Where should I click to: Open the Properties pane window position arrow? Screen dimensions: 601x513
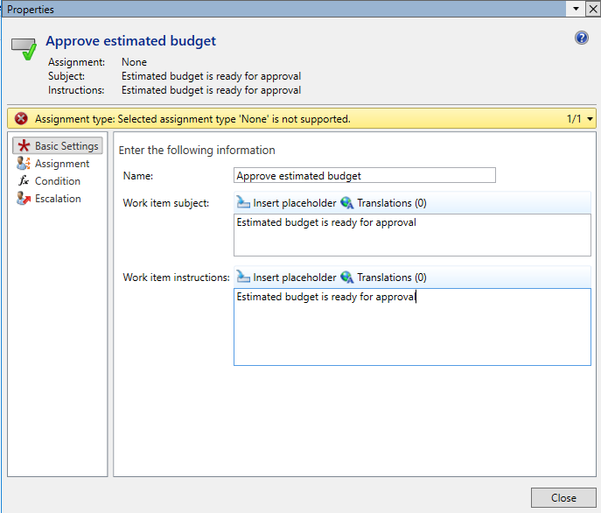[x=575, y=8]
